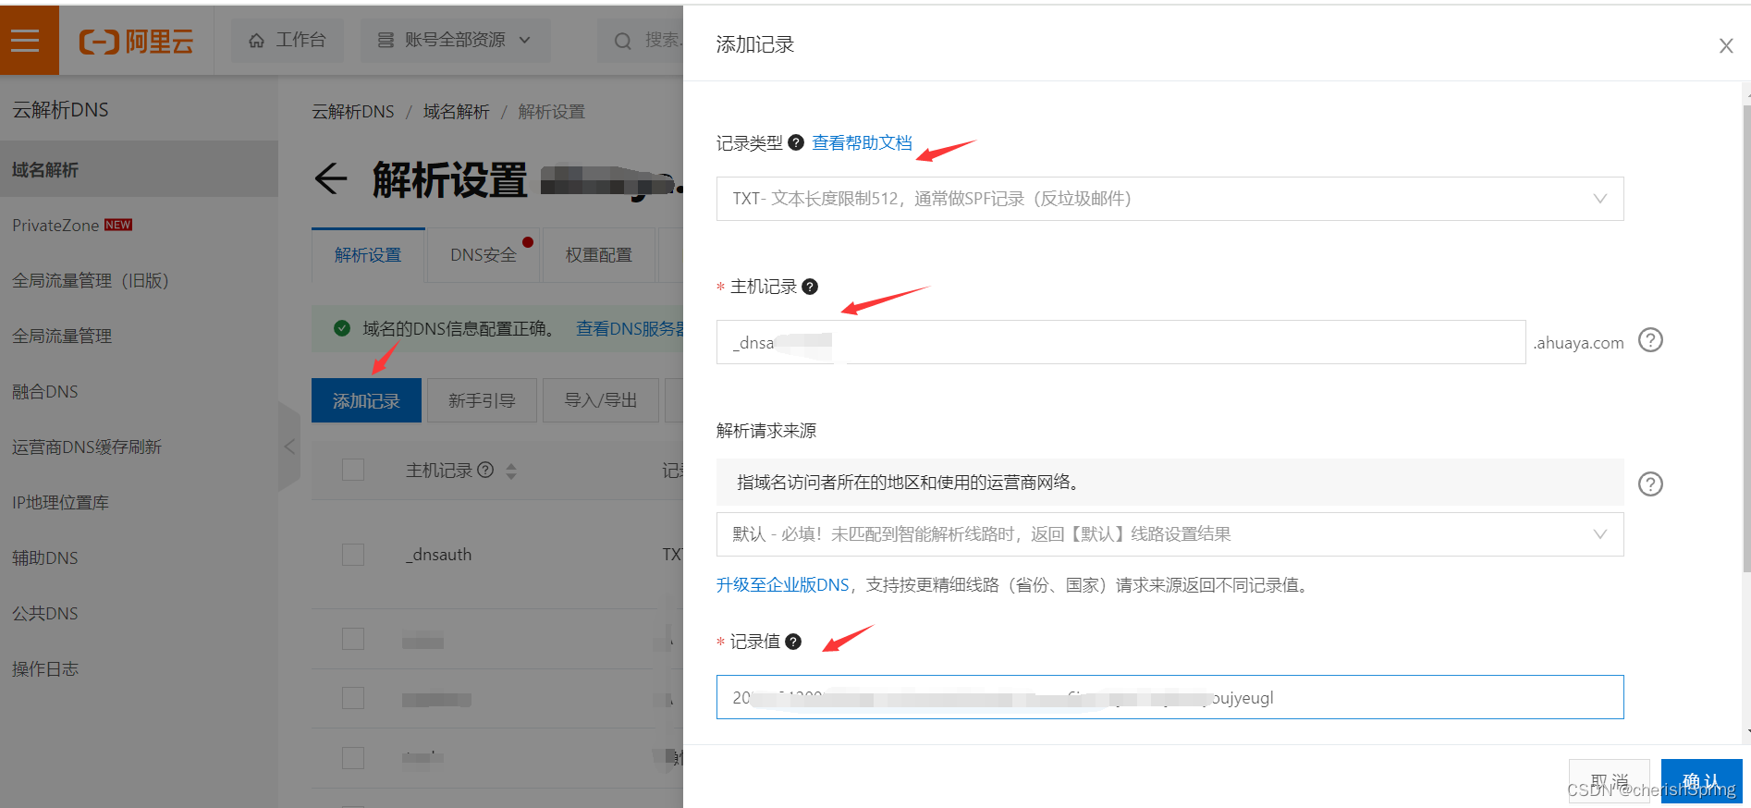Go back with the arrow beside 解析设置
1751x808 pixels.
330,178
